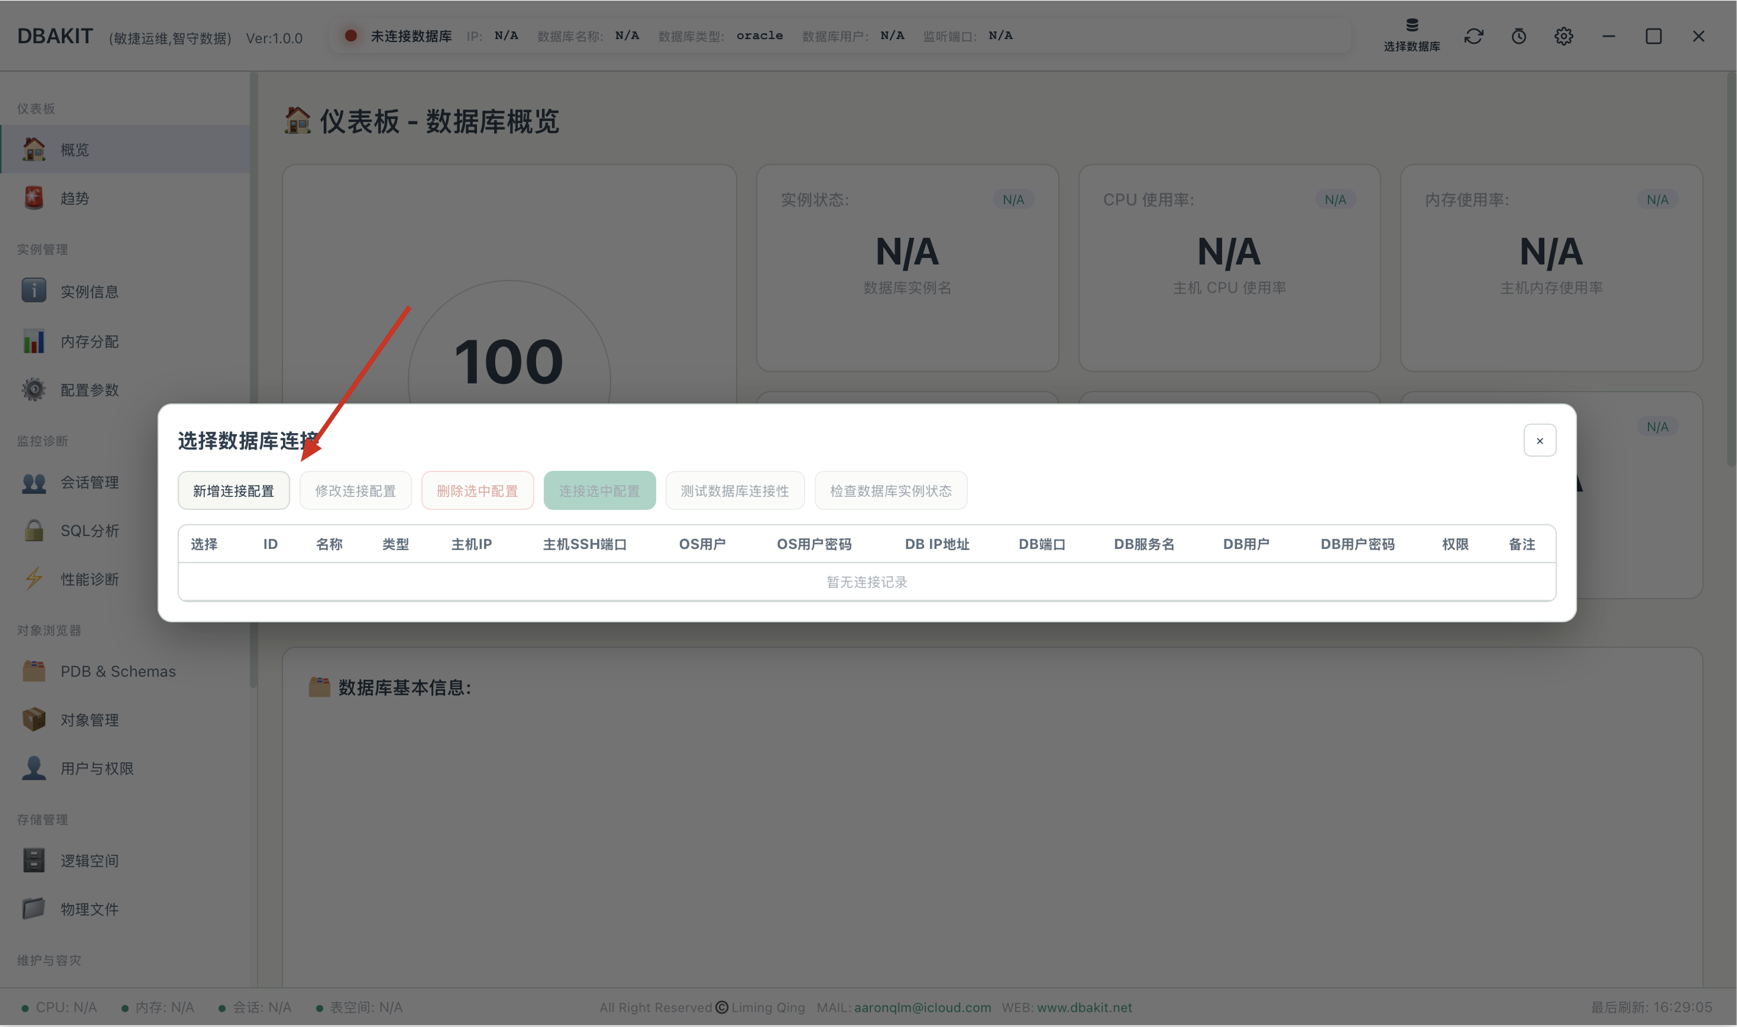The height and width of the screenshot is (1027, 1737).
Task: Click the 100 health score gauge
Action: [509, 362]
